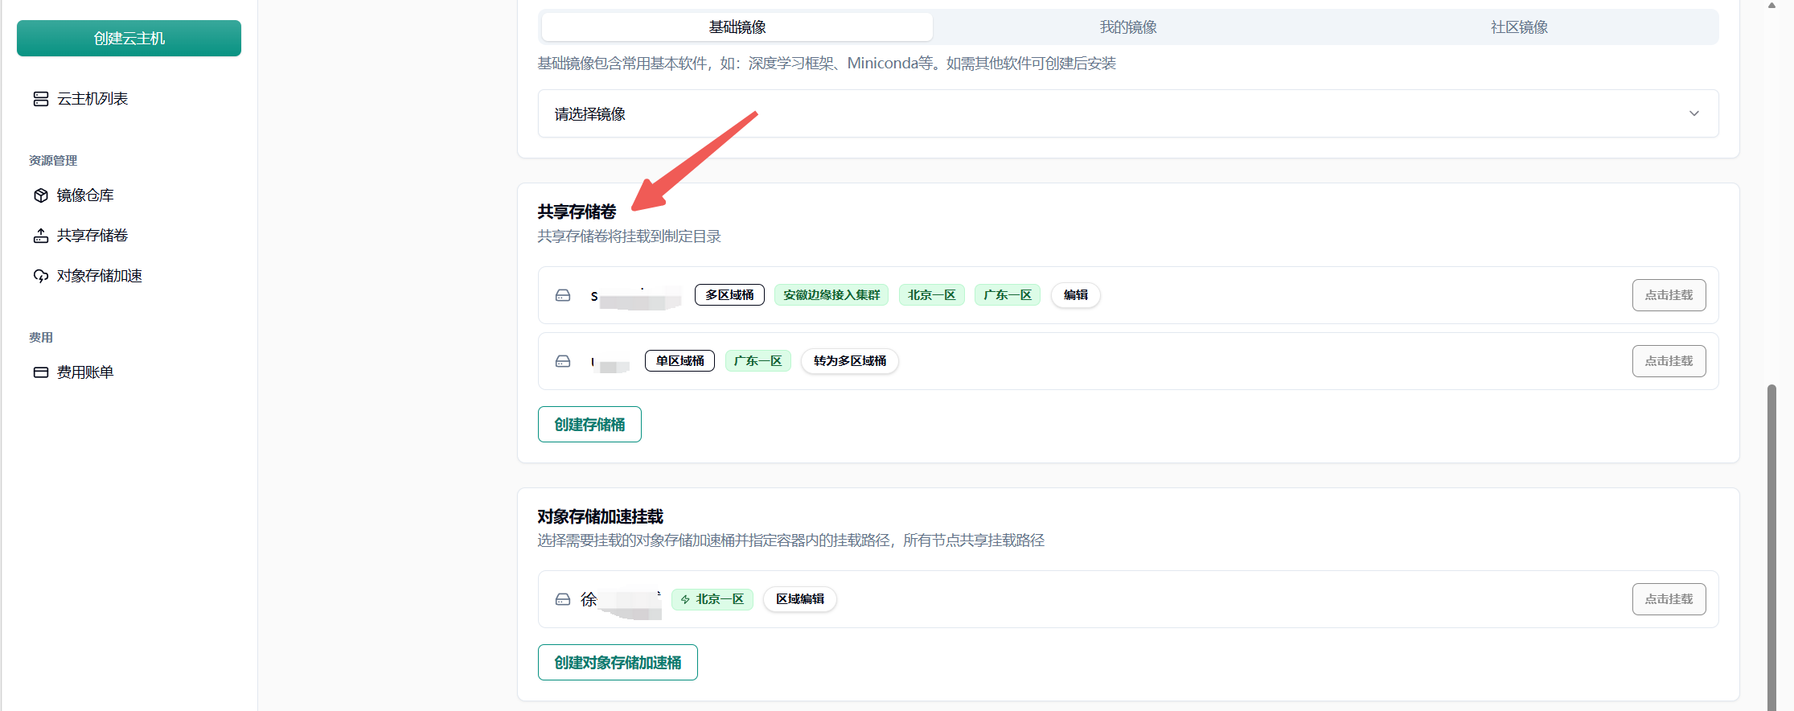
Task: Click the card icon beside 费用账单
Action: click(x=41, y=372)
